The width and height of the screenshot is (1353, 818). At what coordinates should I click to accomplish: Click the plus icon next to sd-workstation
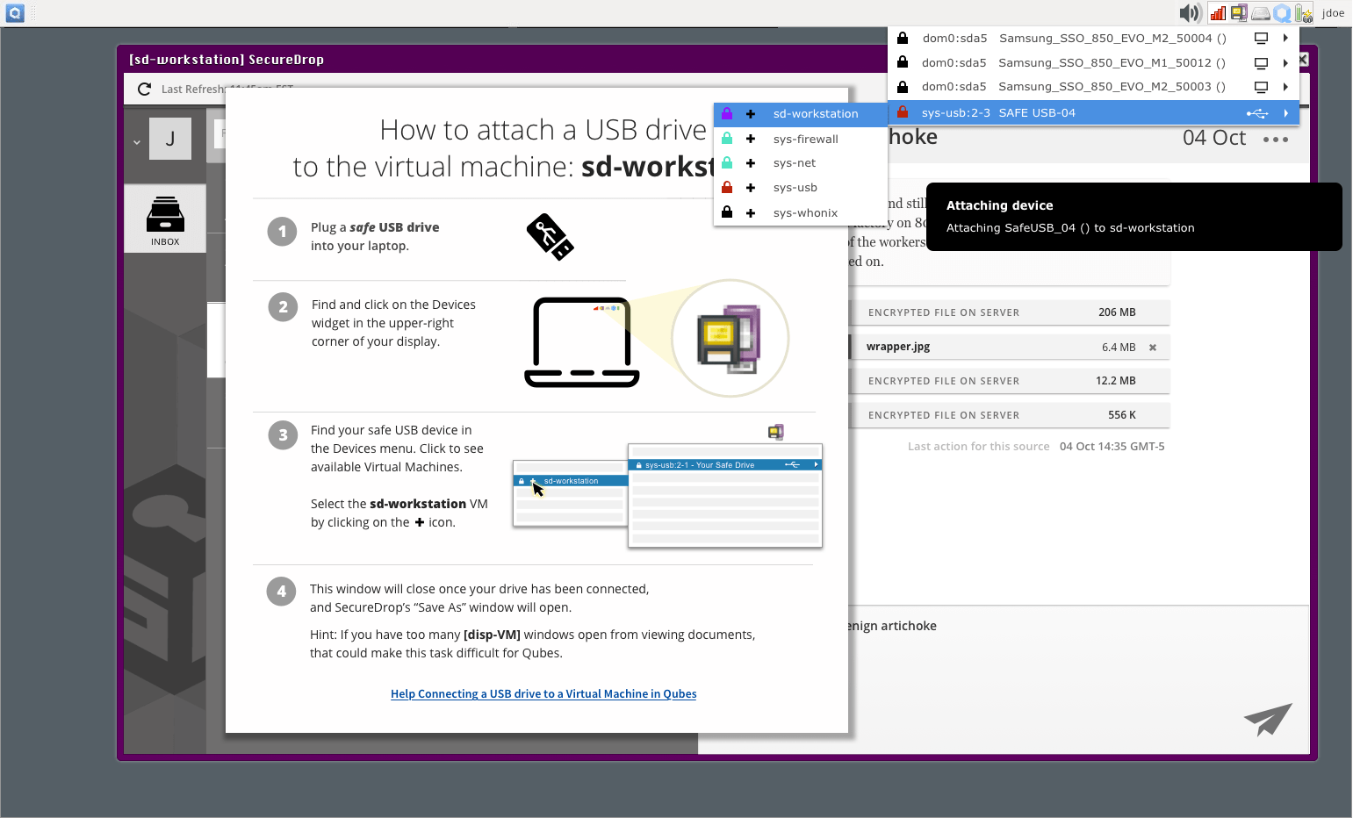click(751, 114)
